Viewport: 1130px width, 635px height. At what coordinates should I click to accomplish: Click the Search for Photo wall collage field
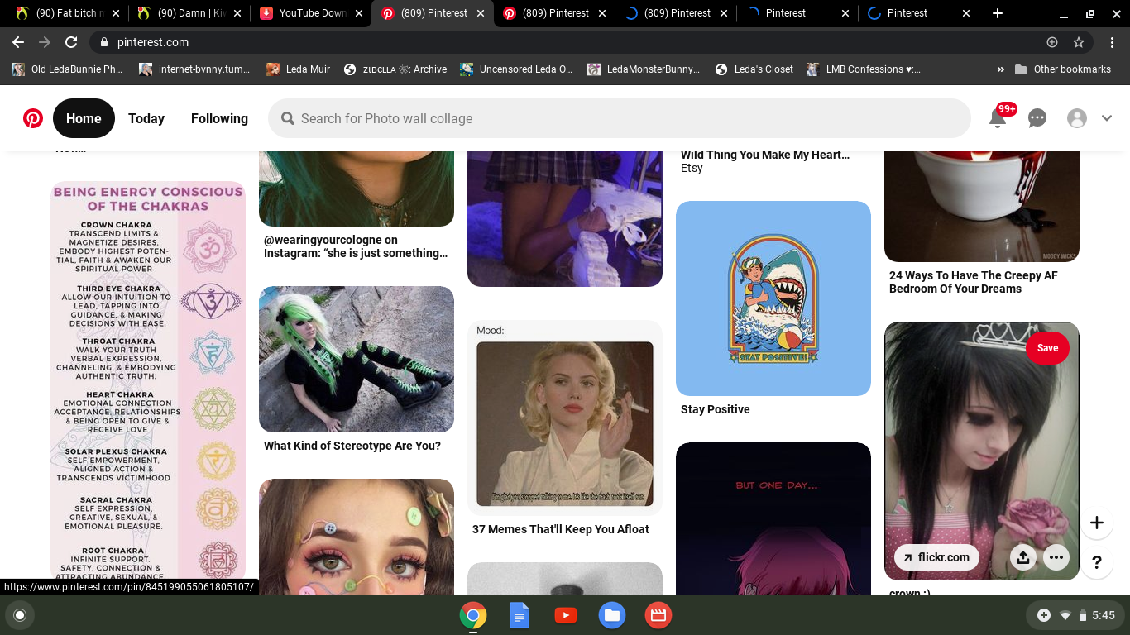point(619,118)
